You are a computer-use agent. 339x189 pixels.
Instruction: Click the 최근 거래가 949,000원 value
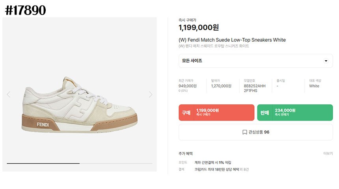point(188,86)
